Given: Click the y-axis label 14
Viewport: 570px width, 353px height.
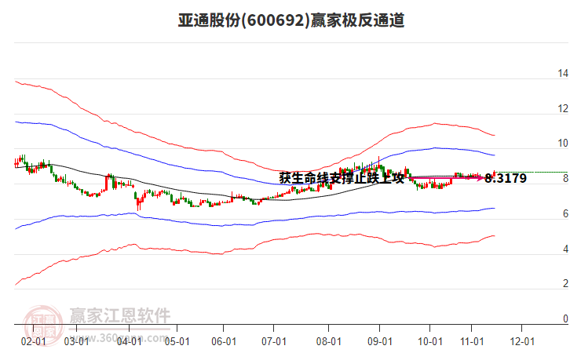Looking at the screenshot, I should tap(563, 74).
